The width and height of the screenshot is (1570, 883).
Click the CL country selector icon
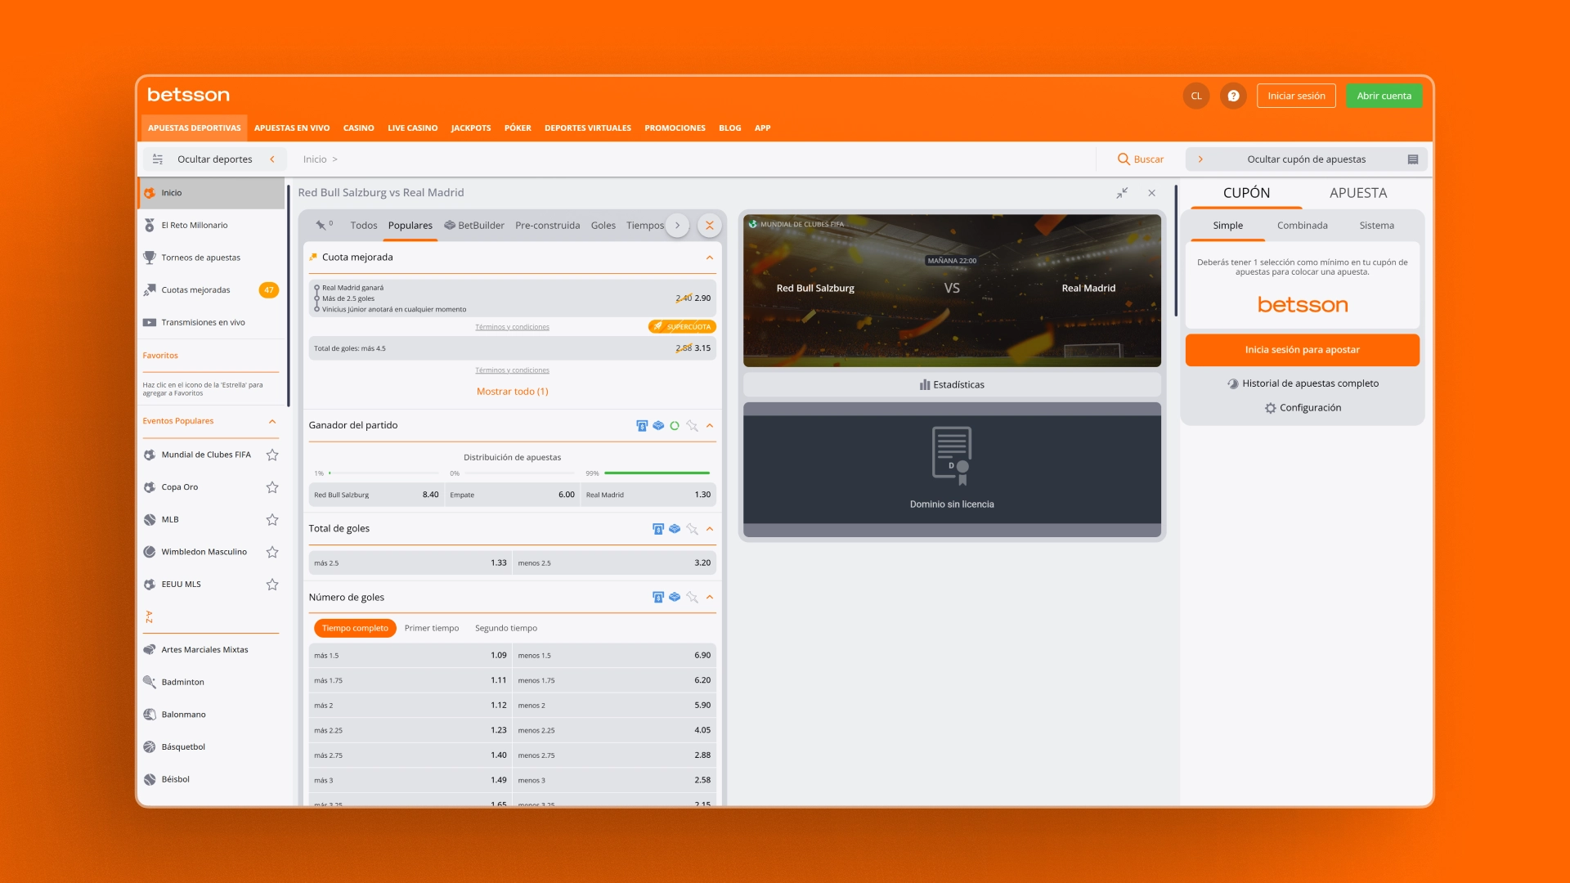pos(1196,96)
